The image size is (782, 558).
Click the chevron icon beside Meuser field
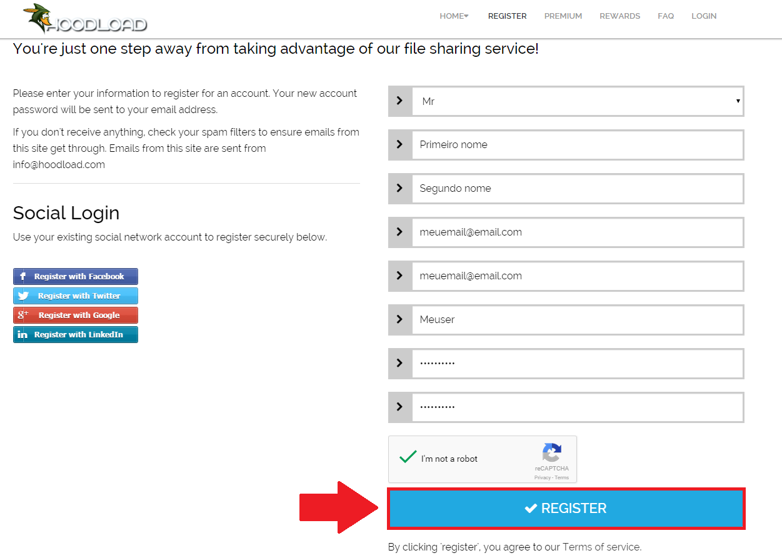tap(400, 319)
